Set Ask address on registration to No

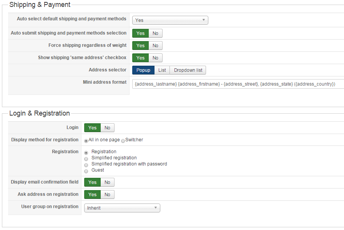pyautogui.click(x=107, y=195)
